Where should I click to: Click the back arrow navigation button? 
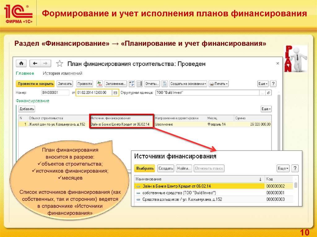point(36,63)
